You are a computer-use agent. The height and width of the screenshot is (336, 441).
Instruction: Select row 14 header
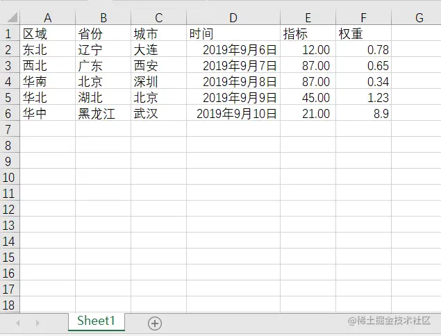point(8,242)
